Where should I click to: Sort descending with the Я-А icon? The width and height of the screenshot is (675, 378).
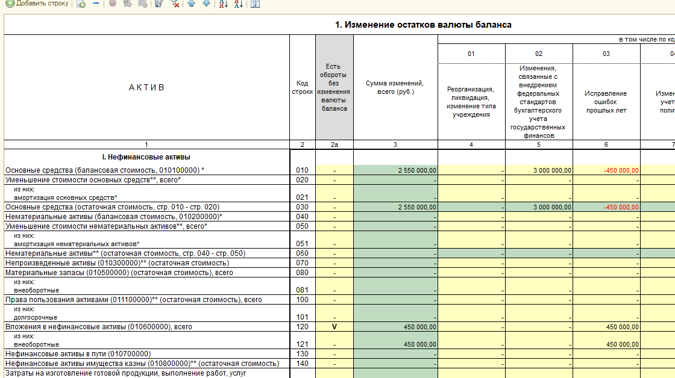[x=239, y=4]
